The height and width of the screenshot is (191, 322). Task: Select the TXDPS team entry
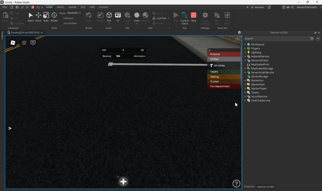pos(224,72)
